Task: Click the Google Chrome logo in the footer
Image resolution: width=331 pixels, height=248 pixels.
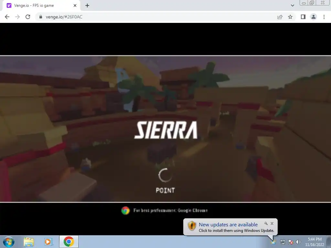Action: [x=125, y=211]
